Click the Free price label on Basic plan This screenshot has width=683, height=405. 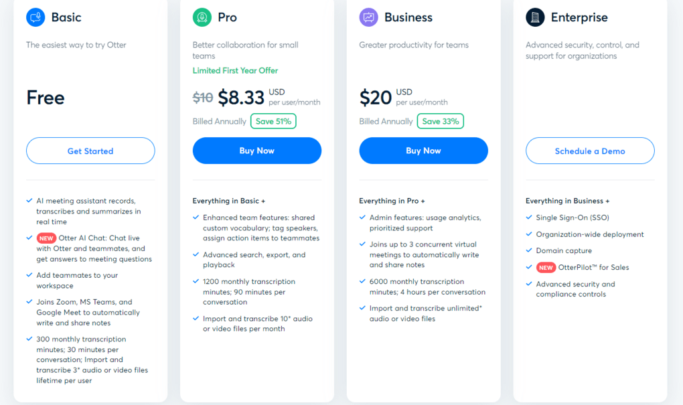click(44, 98)
